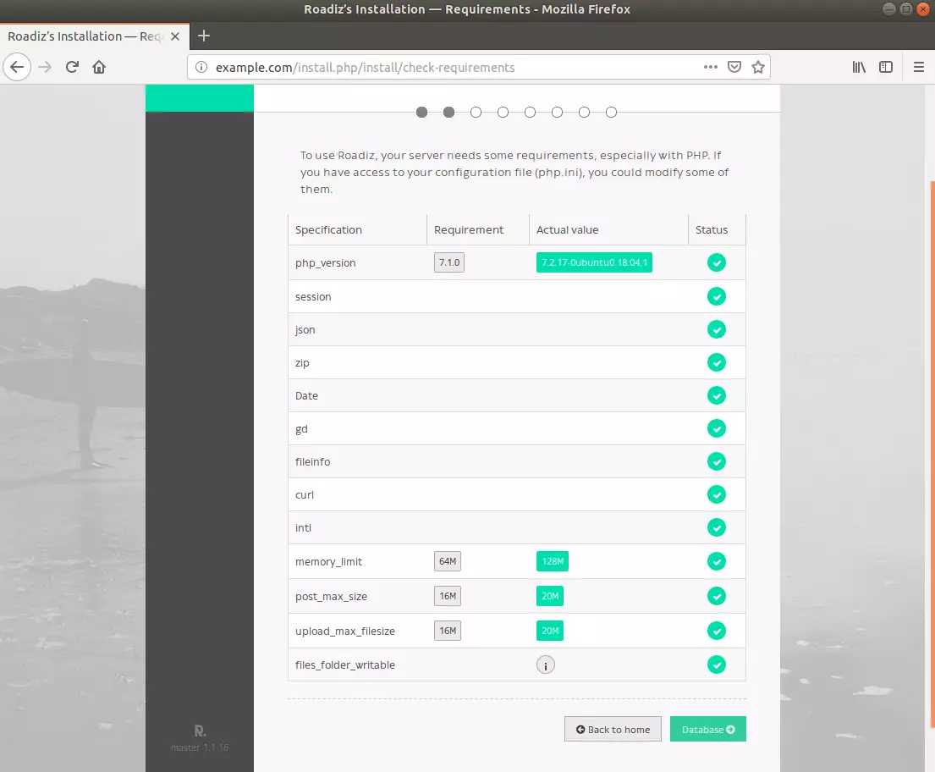Image resolution: width=935 pixels, height=772 pixels.
Task: Click the fourth installation step circle
Action: tap(503, 113)
